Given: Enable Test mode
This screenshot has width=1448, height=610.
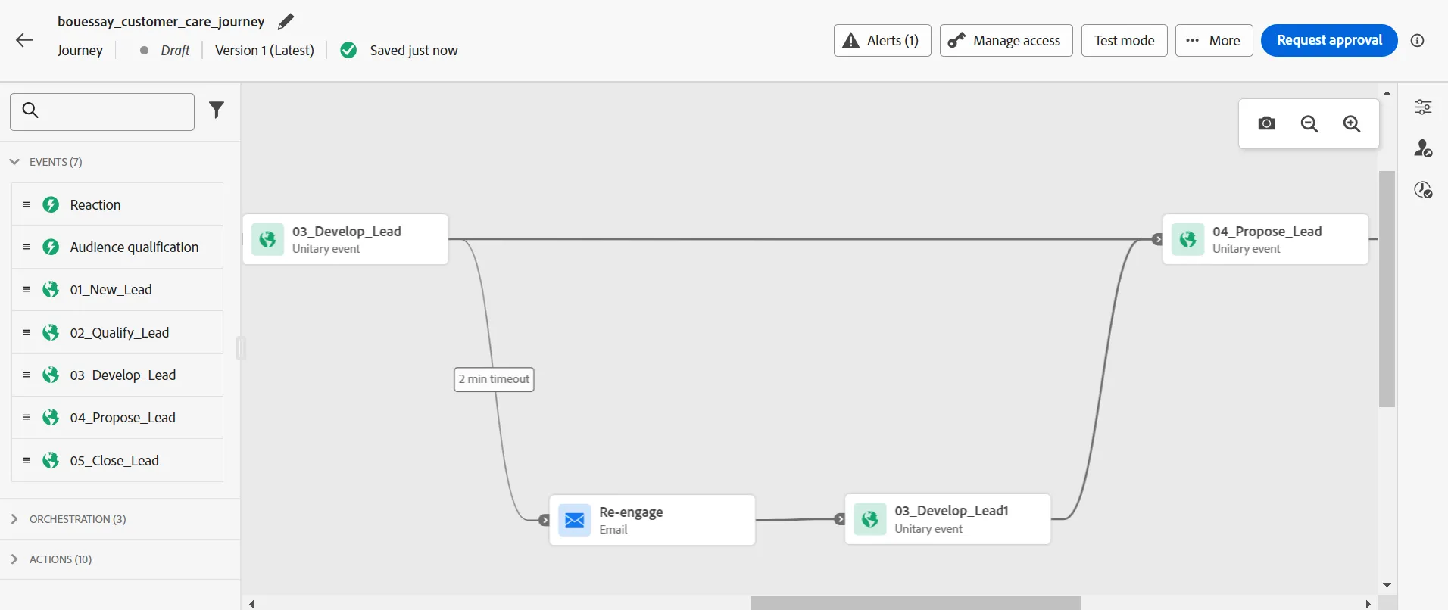Looking at the screenshot, I should click(1124, 41).
